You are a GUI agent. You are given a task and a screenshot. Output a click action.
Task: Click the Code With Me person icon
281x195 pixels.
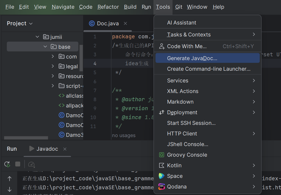(162, 46)
